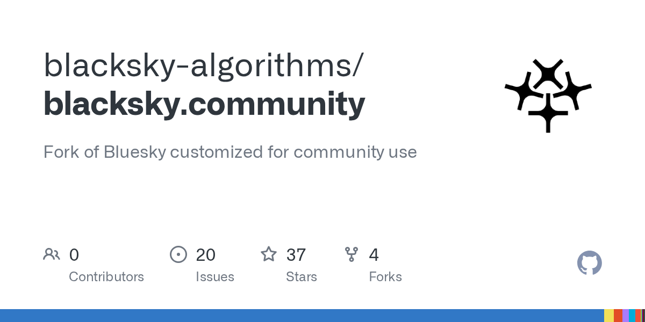
Task: Click the Issues circle-dot icon
Action: [178, 254]
